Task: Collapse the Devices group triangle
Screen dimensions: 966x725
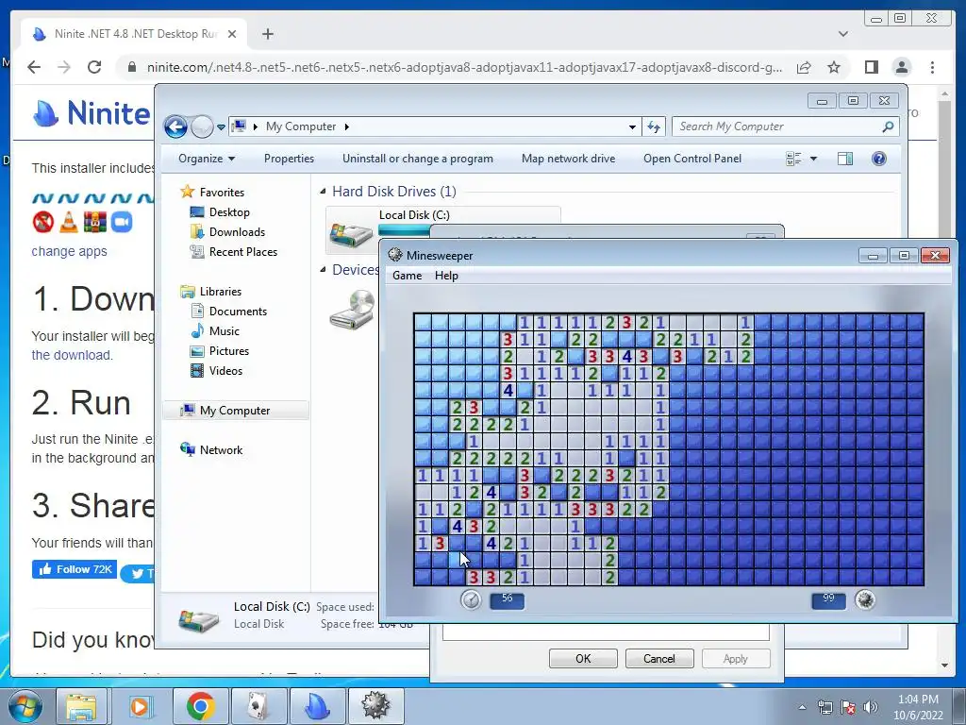Action: tap(323, 269)
